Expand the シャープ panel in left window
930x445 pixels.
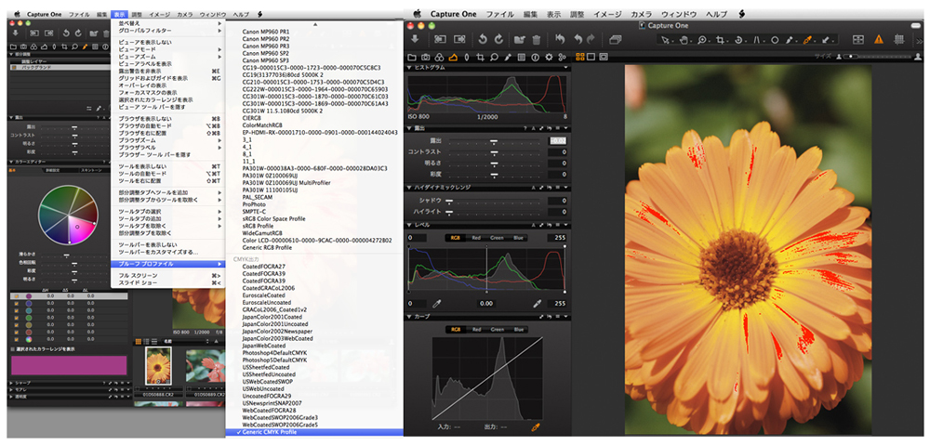[x=12, y=384]
